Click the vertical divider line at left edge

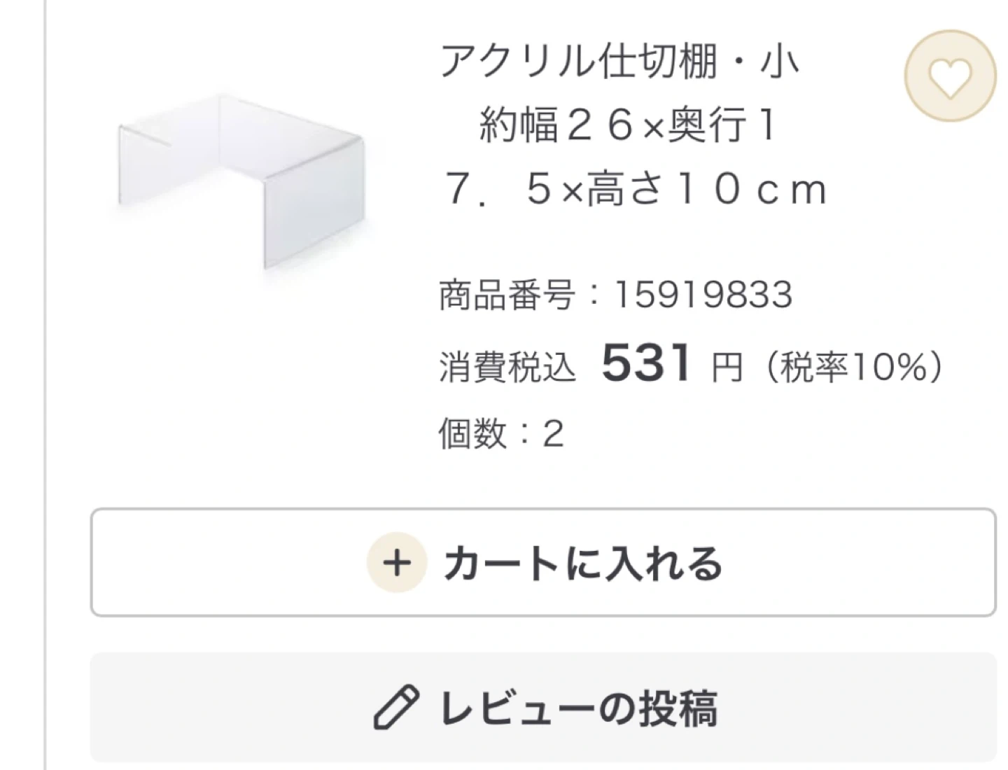click(x=45, y=385)
